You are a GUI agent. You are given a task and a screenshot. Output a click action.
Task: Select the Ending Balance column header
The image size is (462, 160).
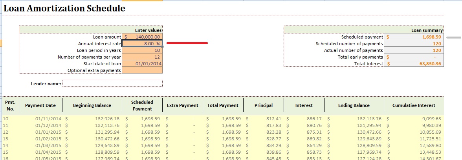pos(354,105)
